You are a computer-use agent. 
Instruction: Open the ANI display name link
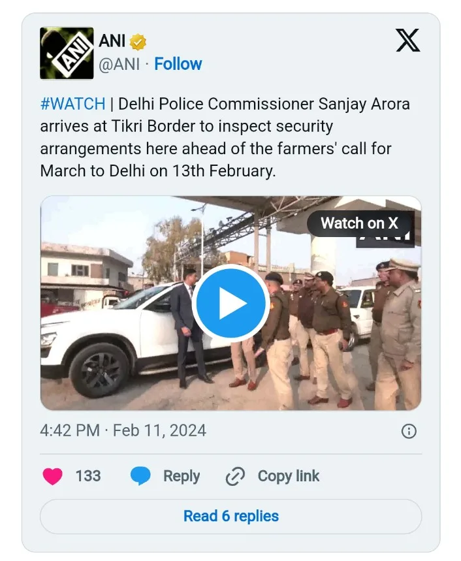[112, 42]
